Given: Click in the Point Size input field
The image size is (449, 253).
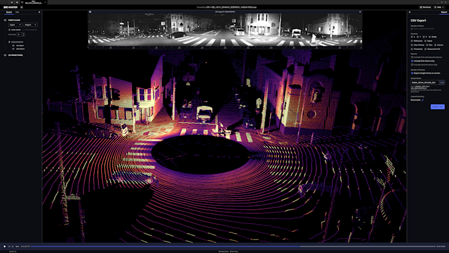Looking at the screenshot, I should (19, 35).
